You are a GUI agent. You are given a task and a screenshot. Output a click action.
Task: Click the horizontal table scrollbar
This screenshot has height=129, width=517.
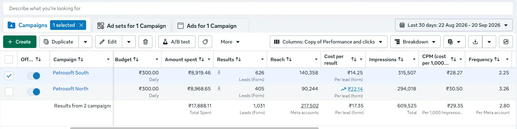click(194, 128)
